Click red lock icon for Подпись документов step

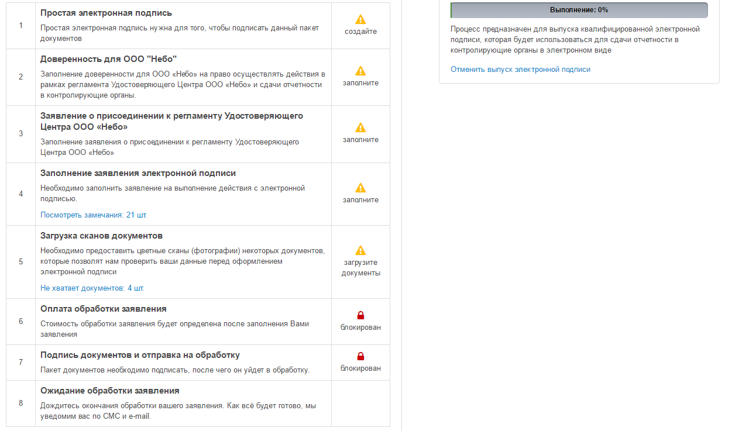(360, 356)
